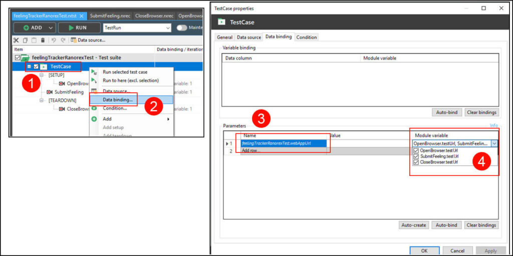Image resolution: width=513 pixels, height=256 pixels.
Task: Click Clear bindings under Variable binding
Action: (x=482, y=112)
